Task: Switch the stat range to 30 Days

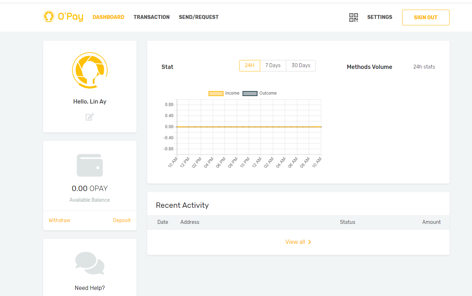Action: (x=301, y=66)
